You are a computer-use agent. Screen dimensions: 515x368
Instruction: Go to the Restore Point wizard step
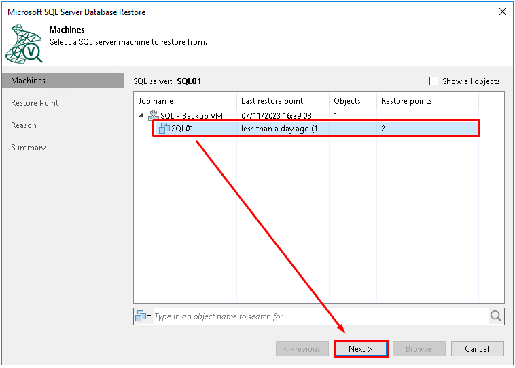tap(35, 103)
